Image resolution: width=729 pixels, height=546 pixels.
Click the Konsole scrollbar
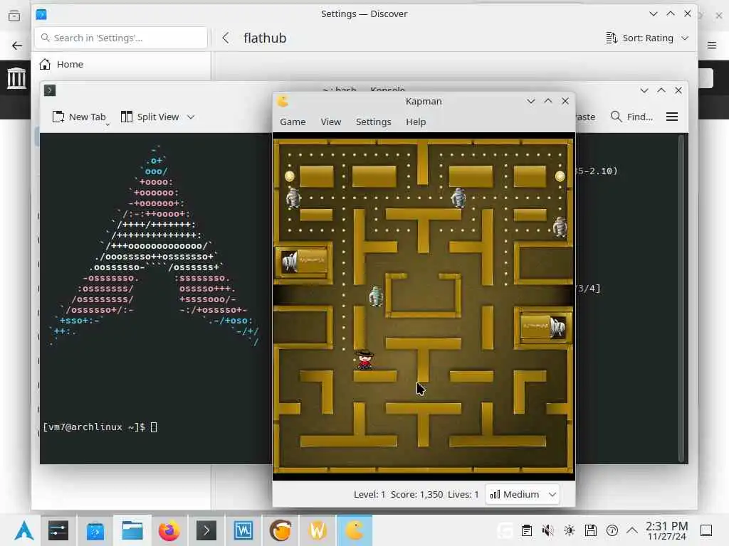point(681,298)
